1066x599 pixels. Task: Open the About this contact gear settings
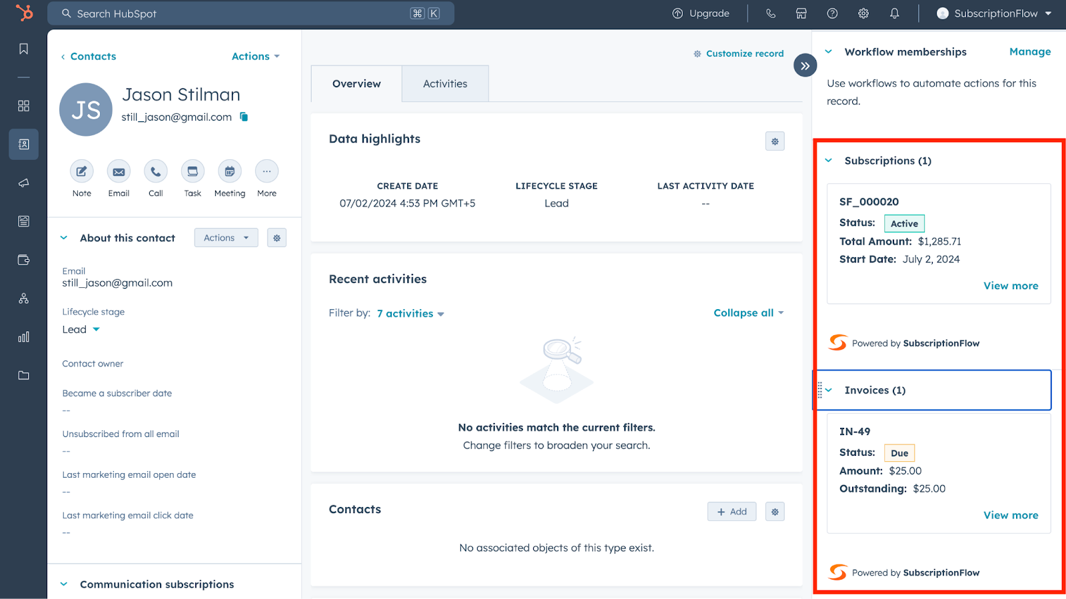point(276,238)
